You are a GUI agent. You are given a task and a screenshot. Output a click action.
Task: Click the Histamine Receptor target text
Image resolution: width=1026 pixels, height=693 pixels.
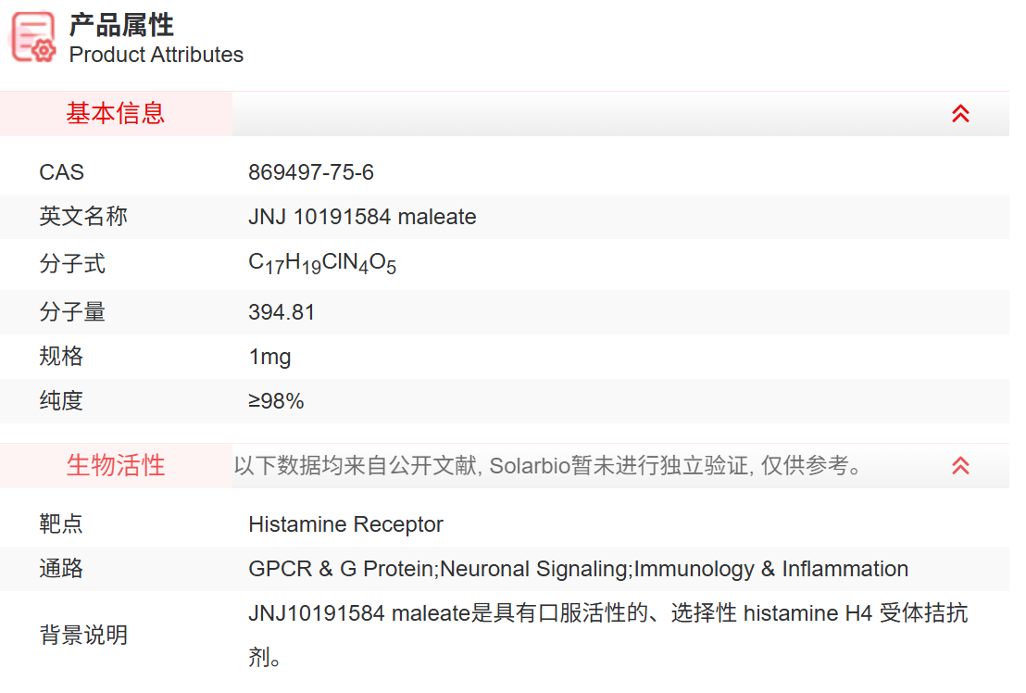pos(345,524)
